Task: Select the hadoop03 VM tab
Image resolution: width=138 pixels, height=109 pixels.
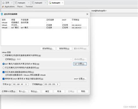Action: click(56, 3)
